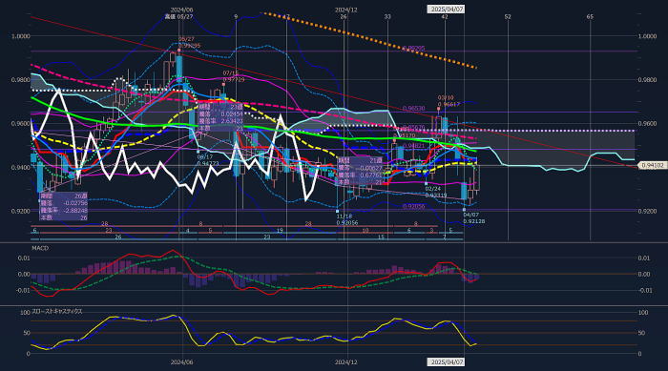Click the 2024/12 label on top axis
668x371 pixels.
click(345, 10)
